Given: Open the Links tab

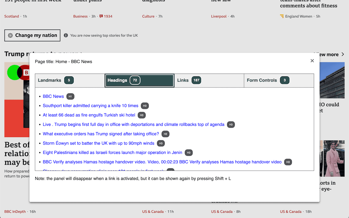Looking at the screenshot, I should 209,80.
